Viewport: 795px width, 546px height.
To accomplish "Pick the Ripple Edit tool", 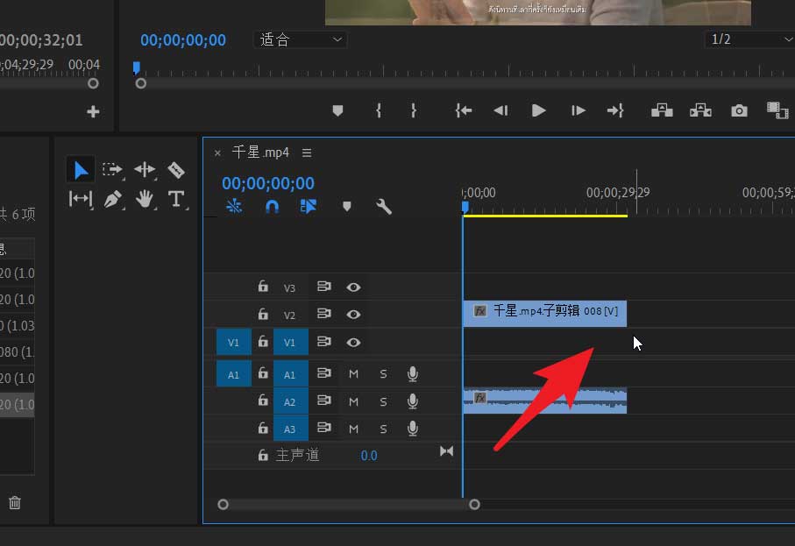I will (145, 169).
